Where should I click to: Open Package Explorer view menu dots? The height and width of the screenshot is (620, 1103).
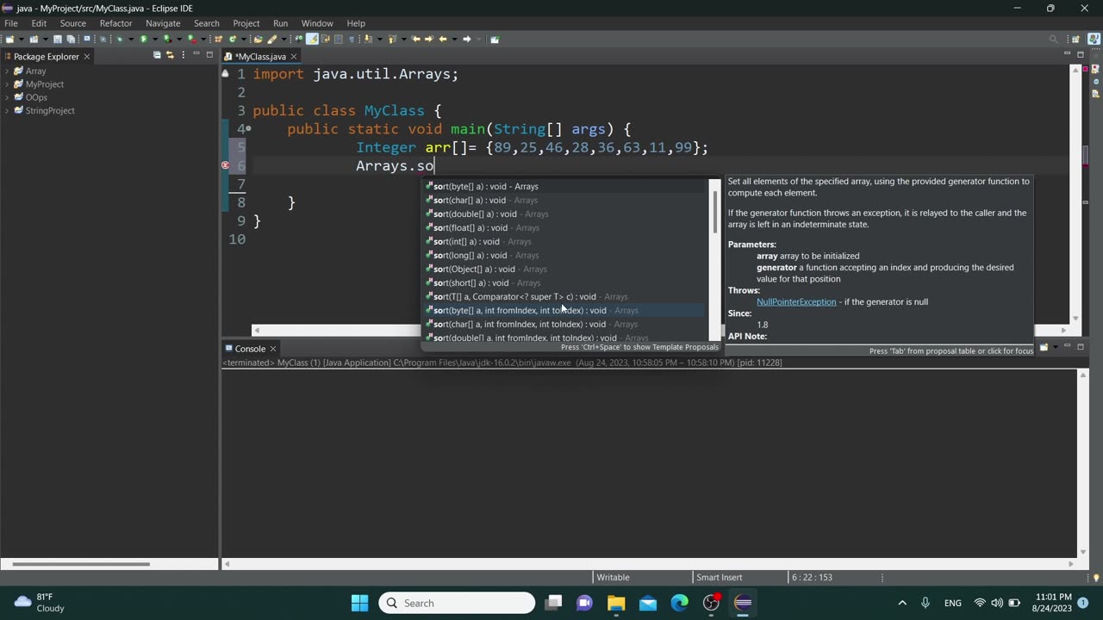183,55
